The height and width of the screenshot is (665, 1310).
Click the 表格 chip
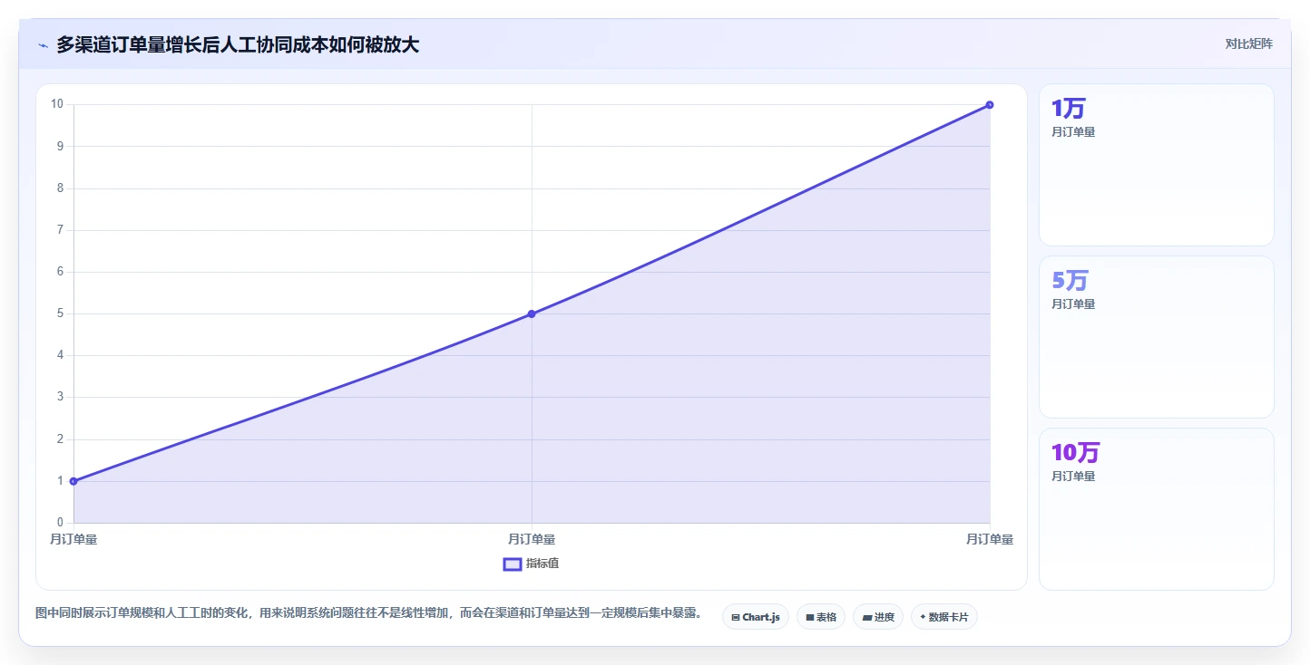point(821,617)
